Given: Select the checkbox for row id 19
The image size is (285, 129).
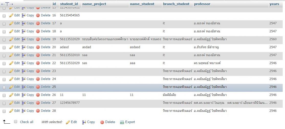Looking at the screenshot, I should 4,40.
